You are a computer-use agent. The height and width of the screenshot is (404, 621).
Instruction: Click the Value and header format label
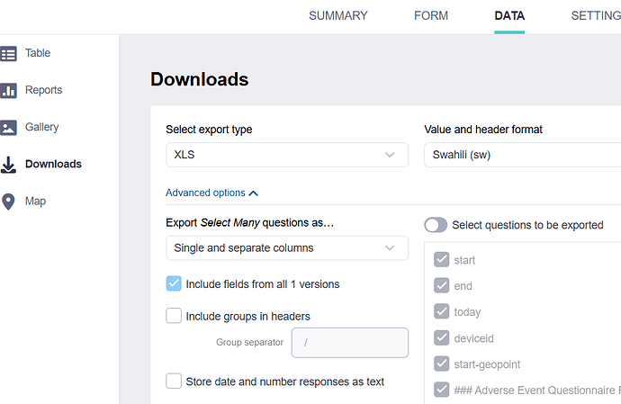[x=483, y=130]
